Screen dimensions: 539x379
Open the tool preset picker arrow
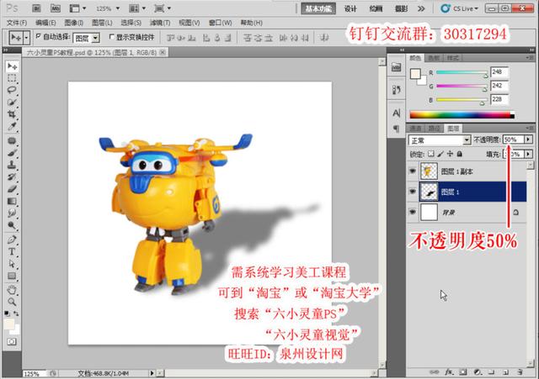26,37
